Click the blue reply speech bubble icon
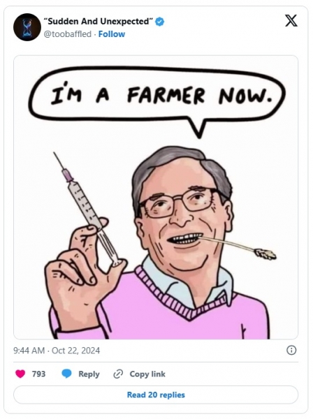Viewport: 313px width, 419px height. pos(66,374)
